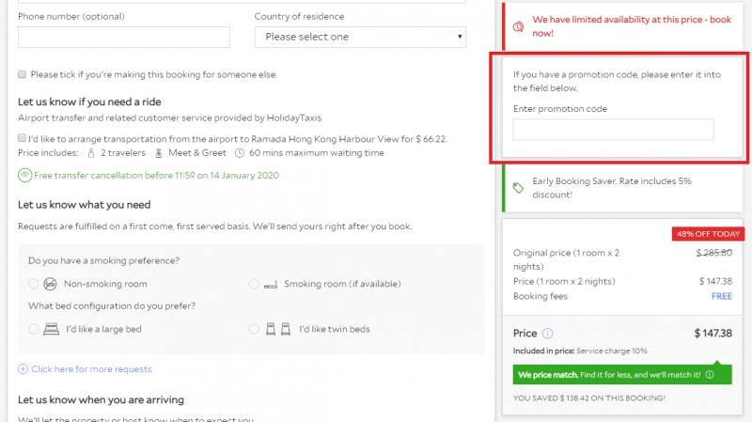Click the struck-through $ 285.80 original price

tap(714, 253)
